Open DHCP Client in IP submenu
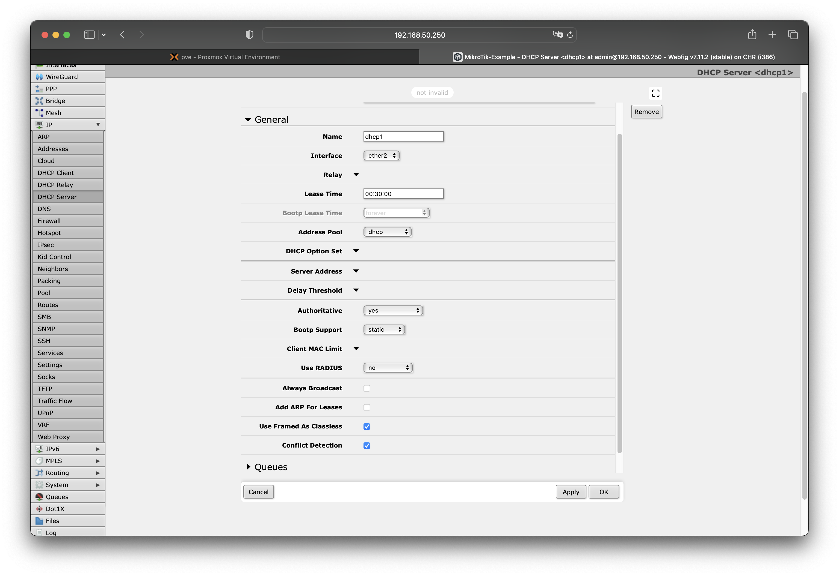The width and height of the screenshot is (839, 576). (x=56, y=173)
